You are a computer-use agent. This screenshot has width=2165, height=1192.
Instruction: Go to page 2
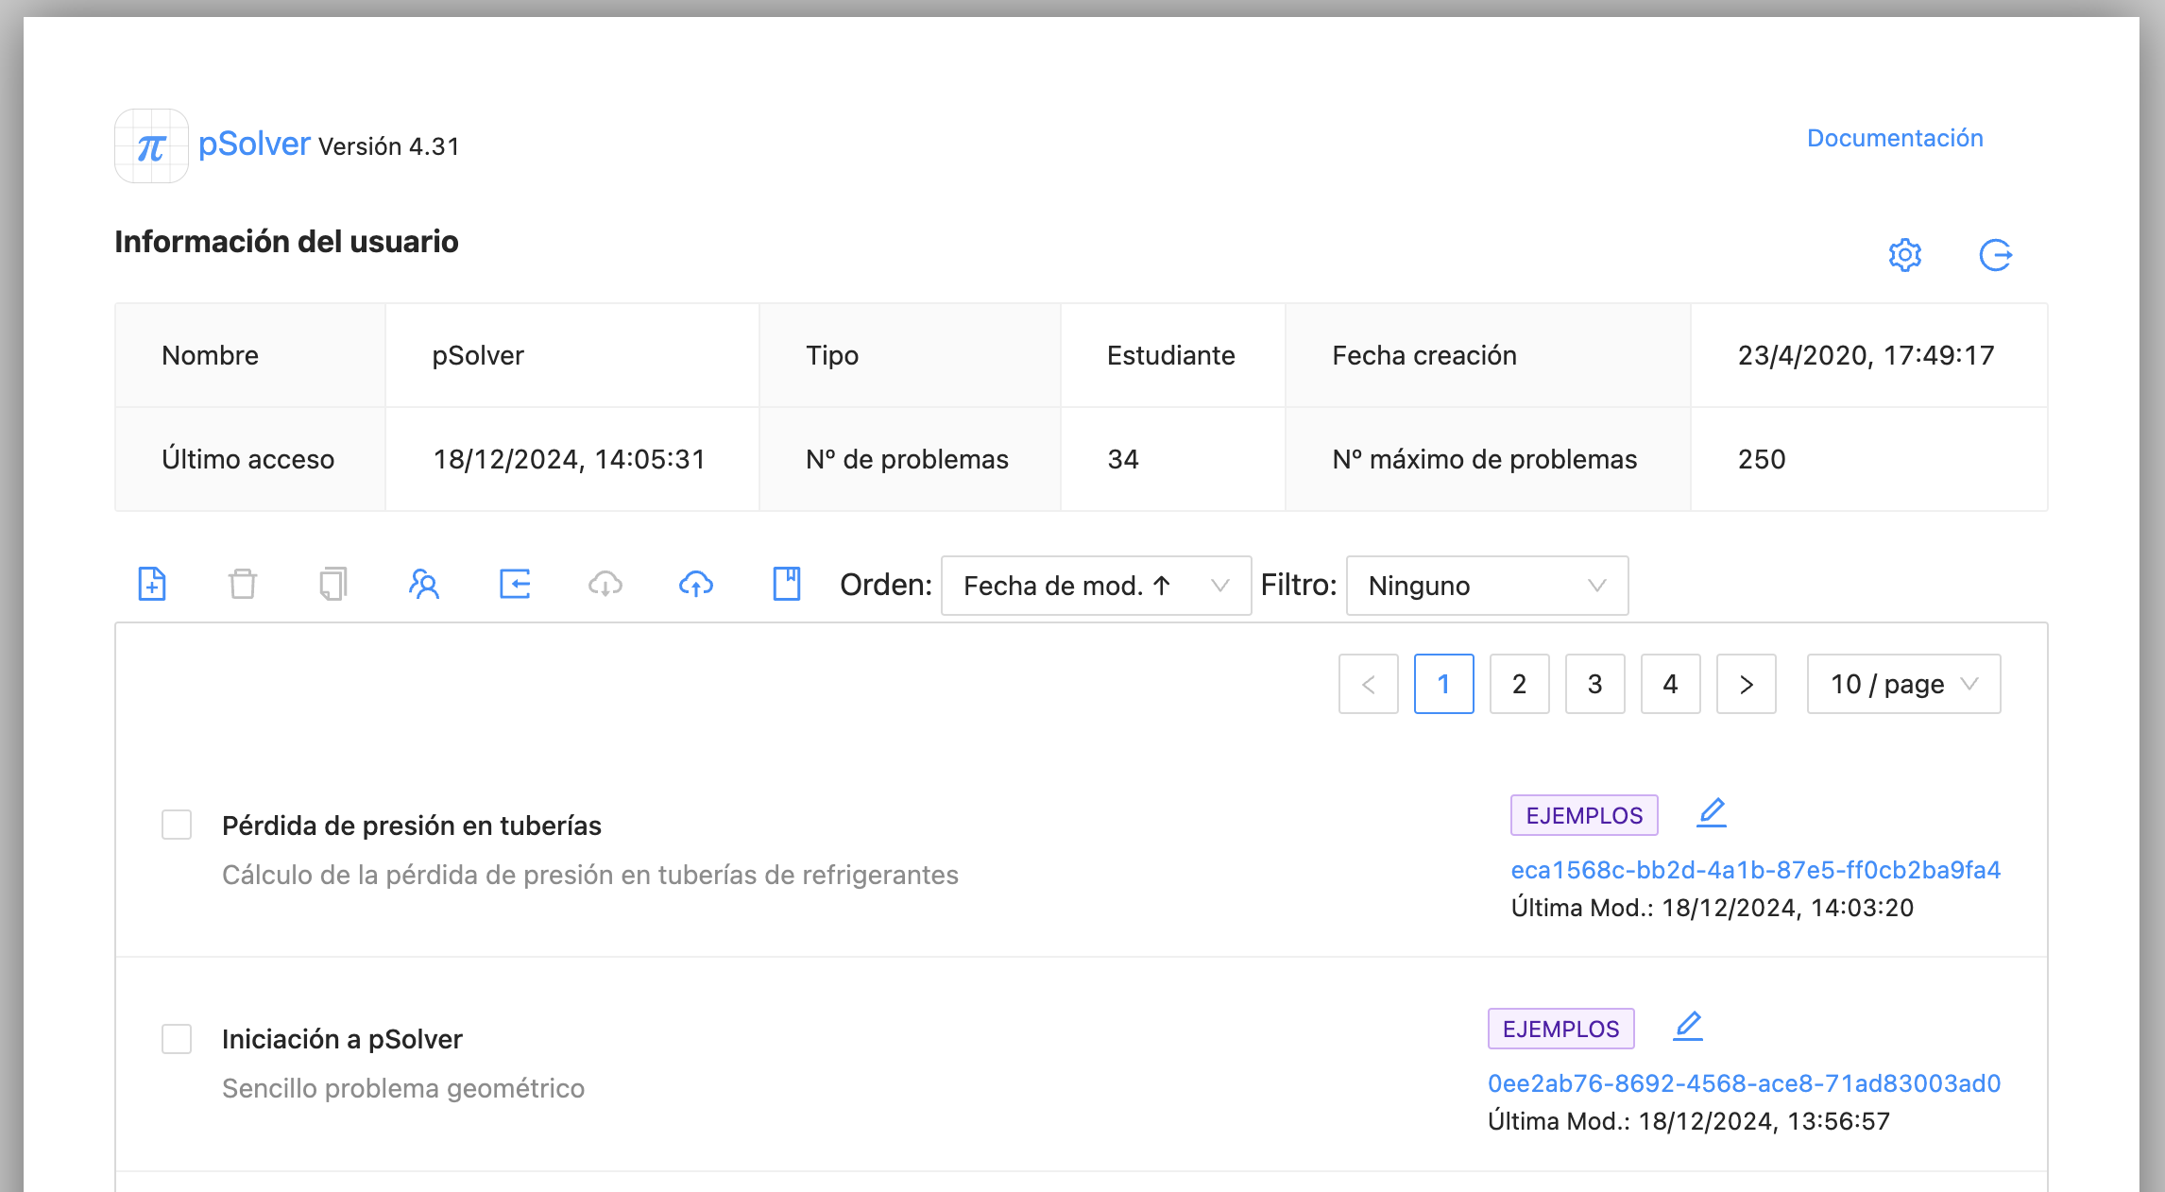click(x=1519, y=684)
